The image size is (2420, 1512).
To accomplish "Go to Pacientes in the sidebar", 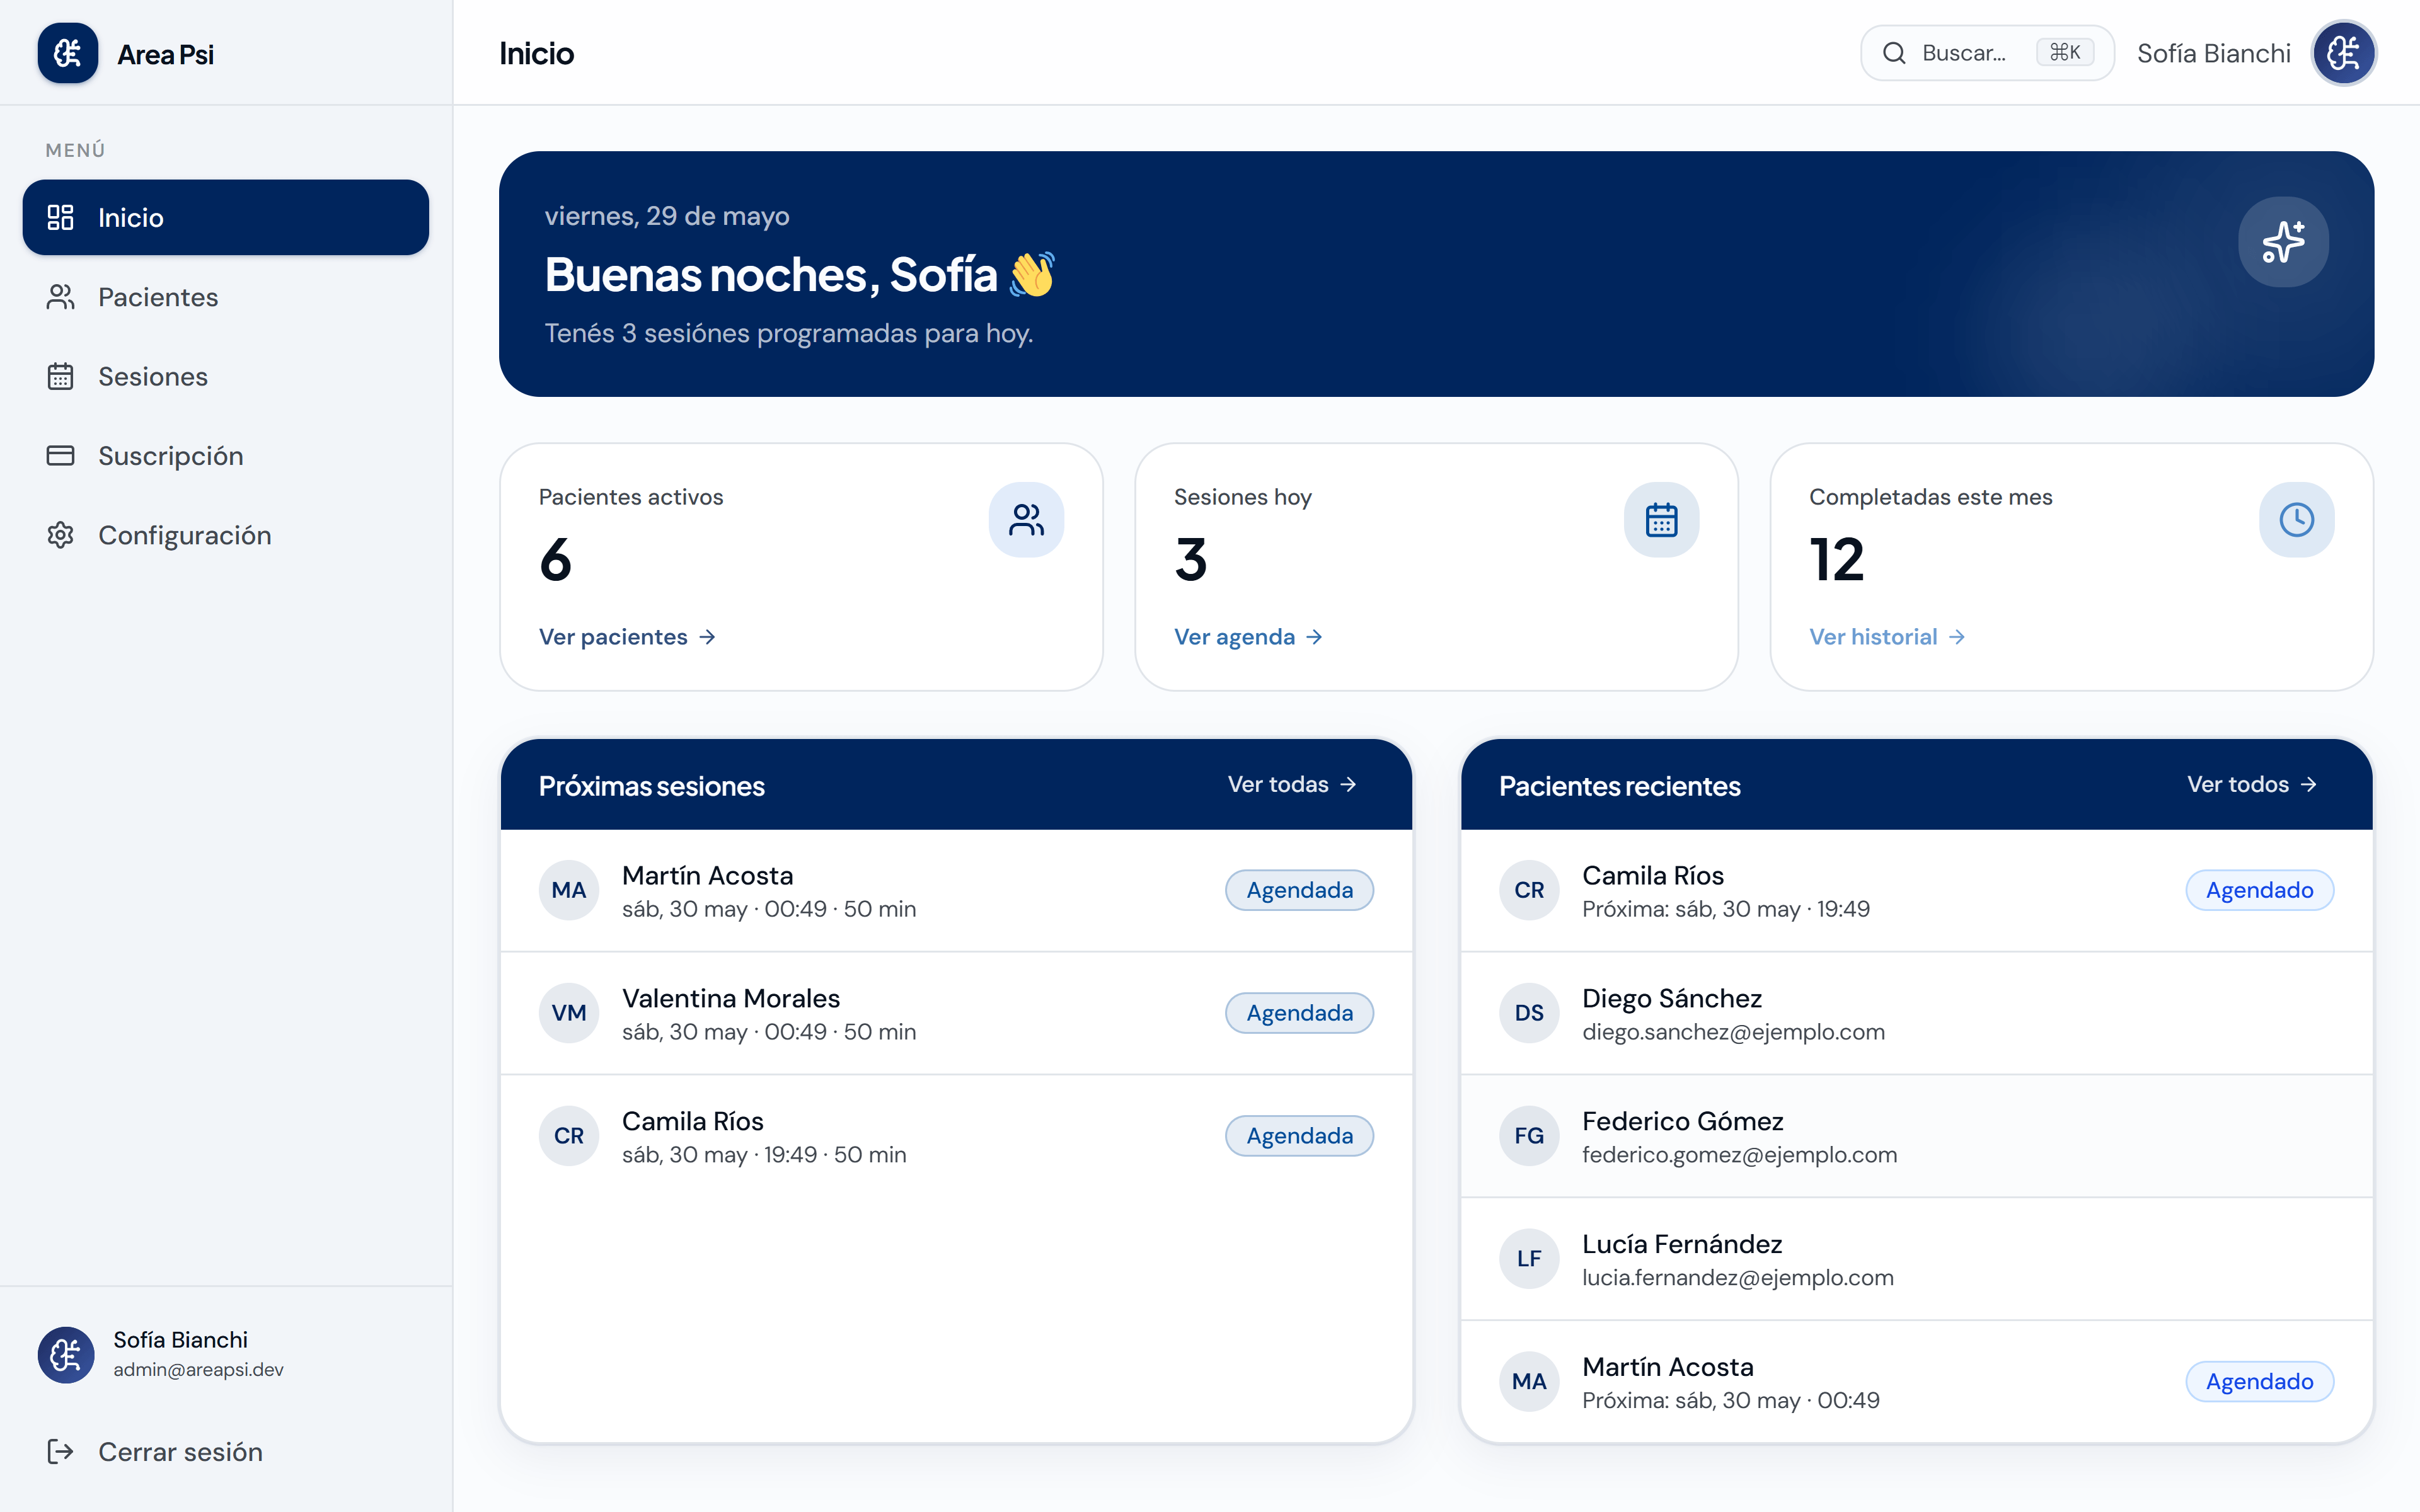I will tap(226, 297).
